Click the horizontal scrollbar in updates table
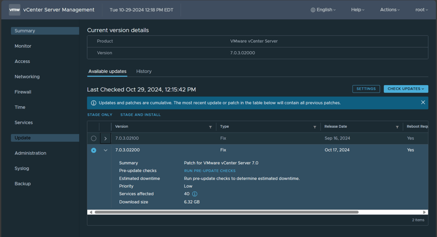The image size is (437, 237). tap(226, 212)
